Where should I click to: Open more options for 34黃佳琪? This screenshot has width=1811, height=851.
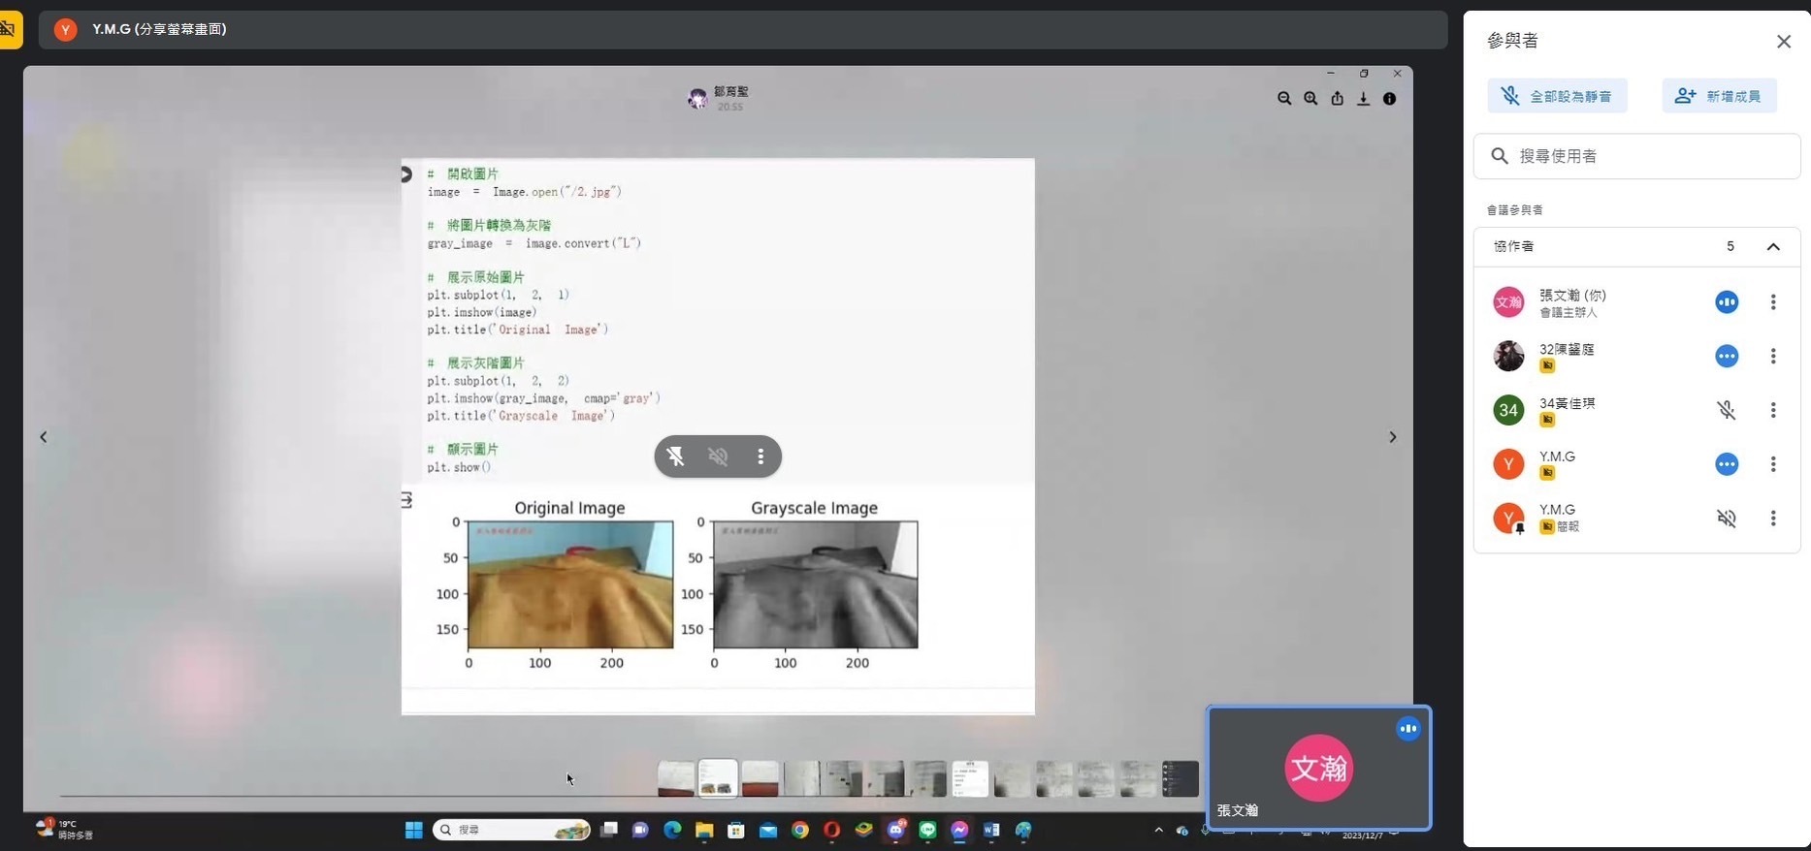coord(1773,410)
